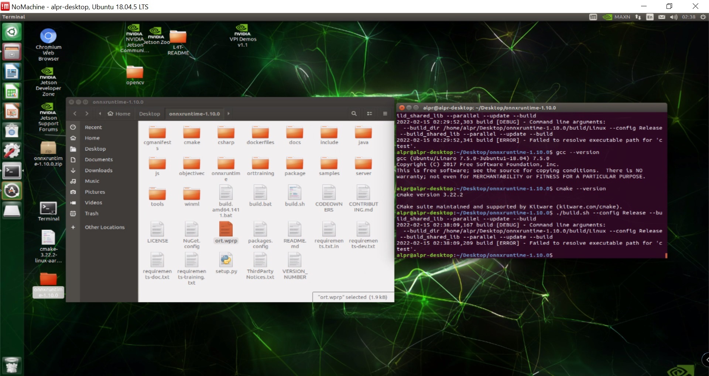The image size is (709, 376).
Task: Toggle file manager list/grid view
Action: tap(369, 114)
